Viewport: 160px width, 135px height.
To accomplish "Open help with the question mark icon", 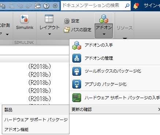I will point(46,6).
